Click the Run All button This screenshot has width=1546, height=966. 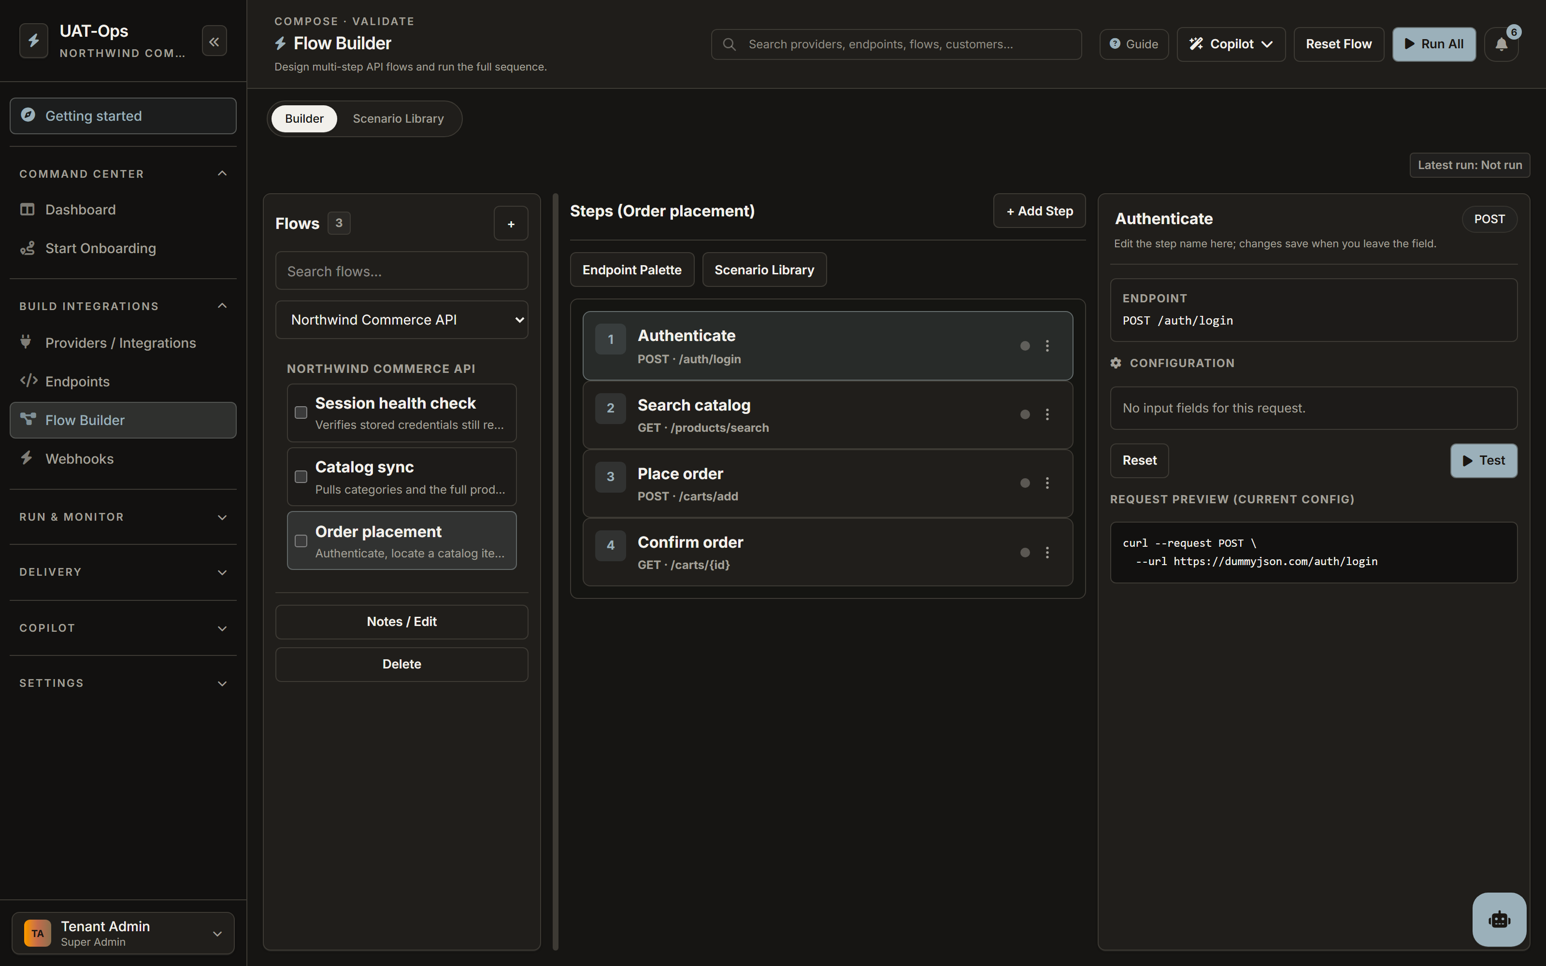(x=1433, y=44)
